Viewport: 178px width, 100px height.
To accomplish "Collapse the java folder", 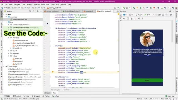I will (x=6, y=22).
